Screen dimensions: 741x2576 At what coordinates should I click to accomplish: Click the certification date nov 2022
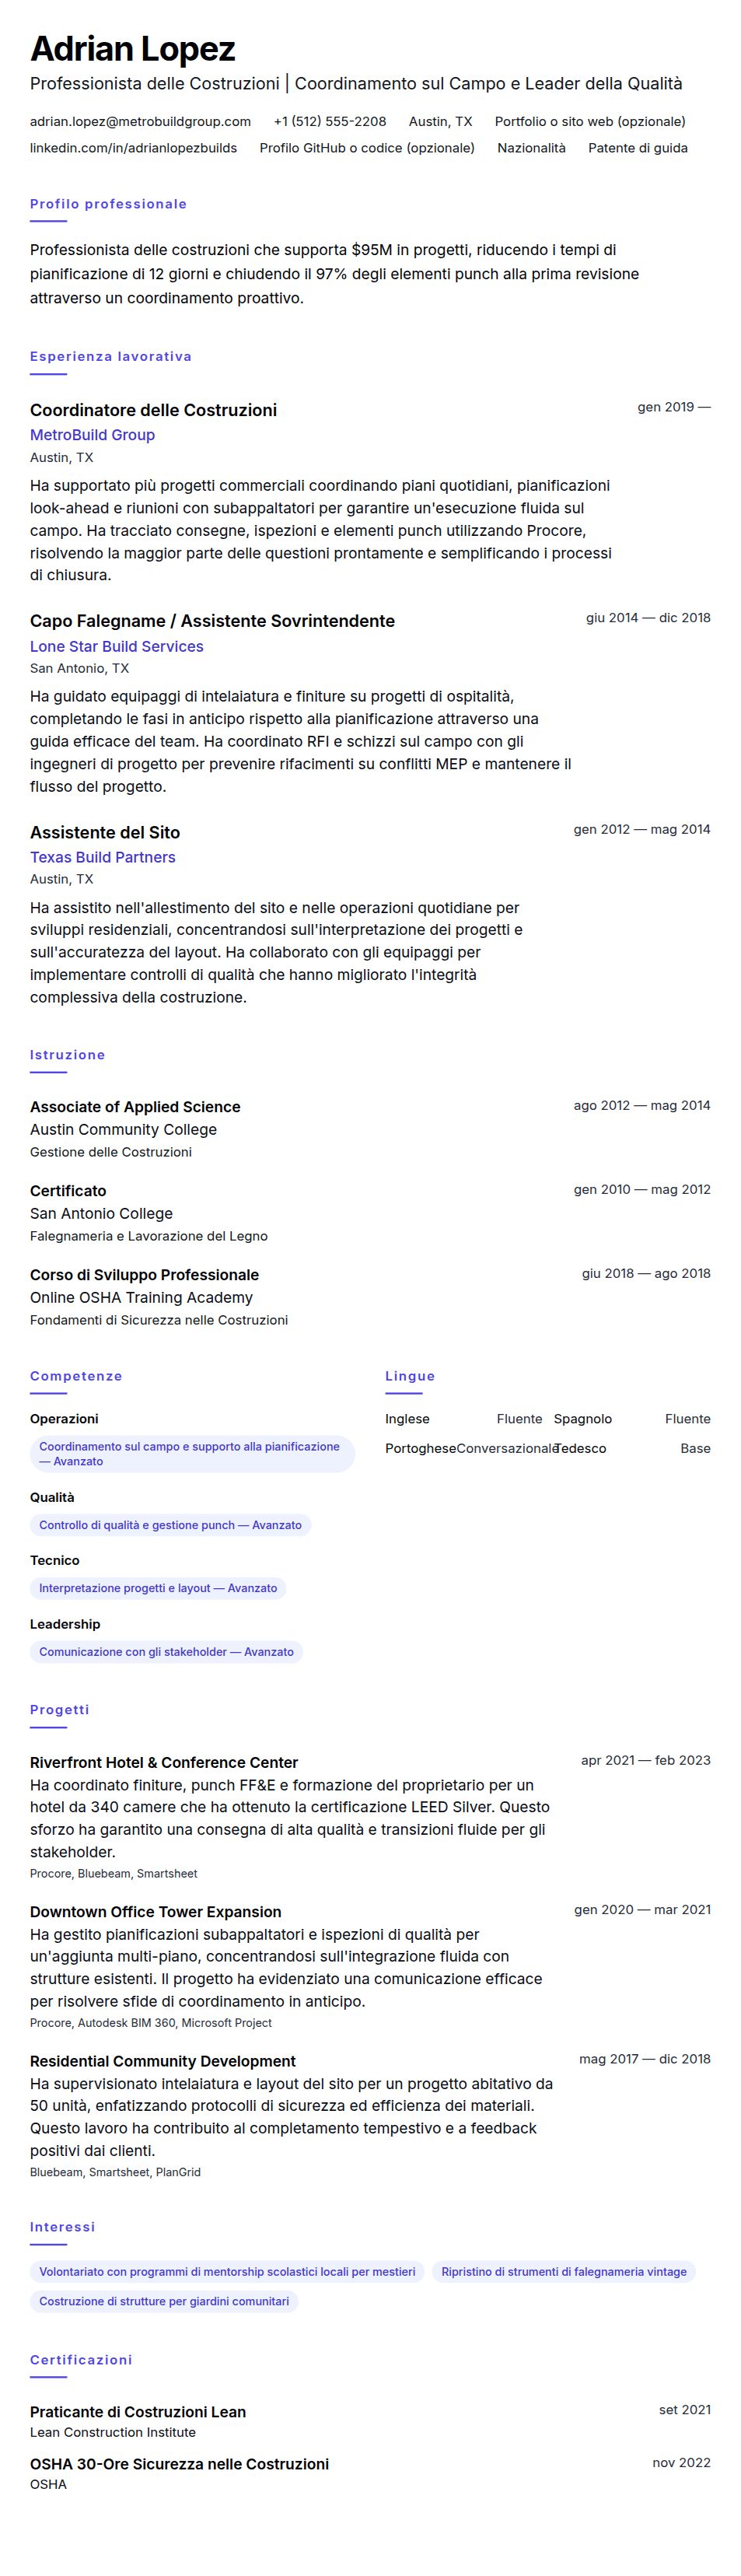pyautogui.click(x=682, y=2463)
